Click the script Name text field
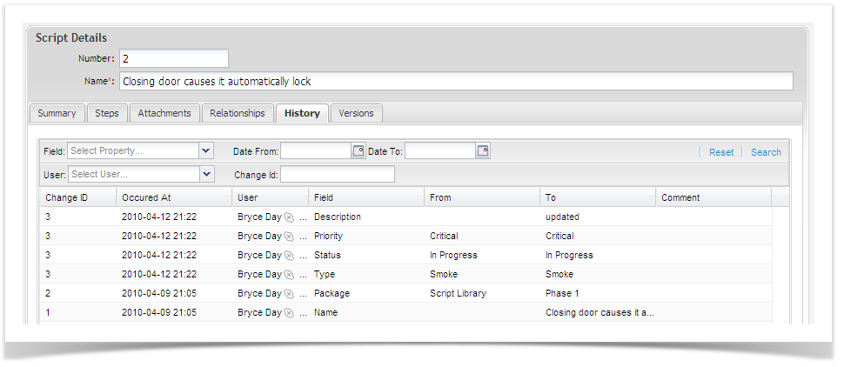 456,82
